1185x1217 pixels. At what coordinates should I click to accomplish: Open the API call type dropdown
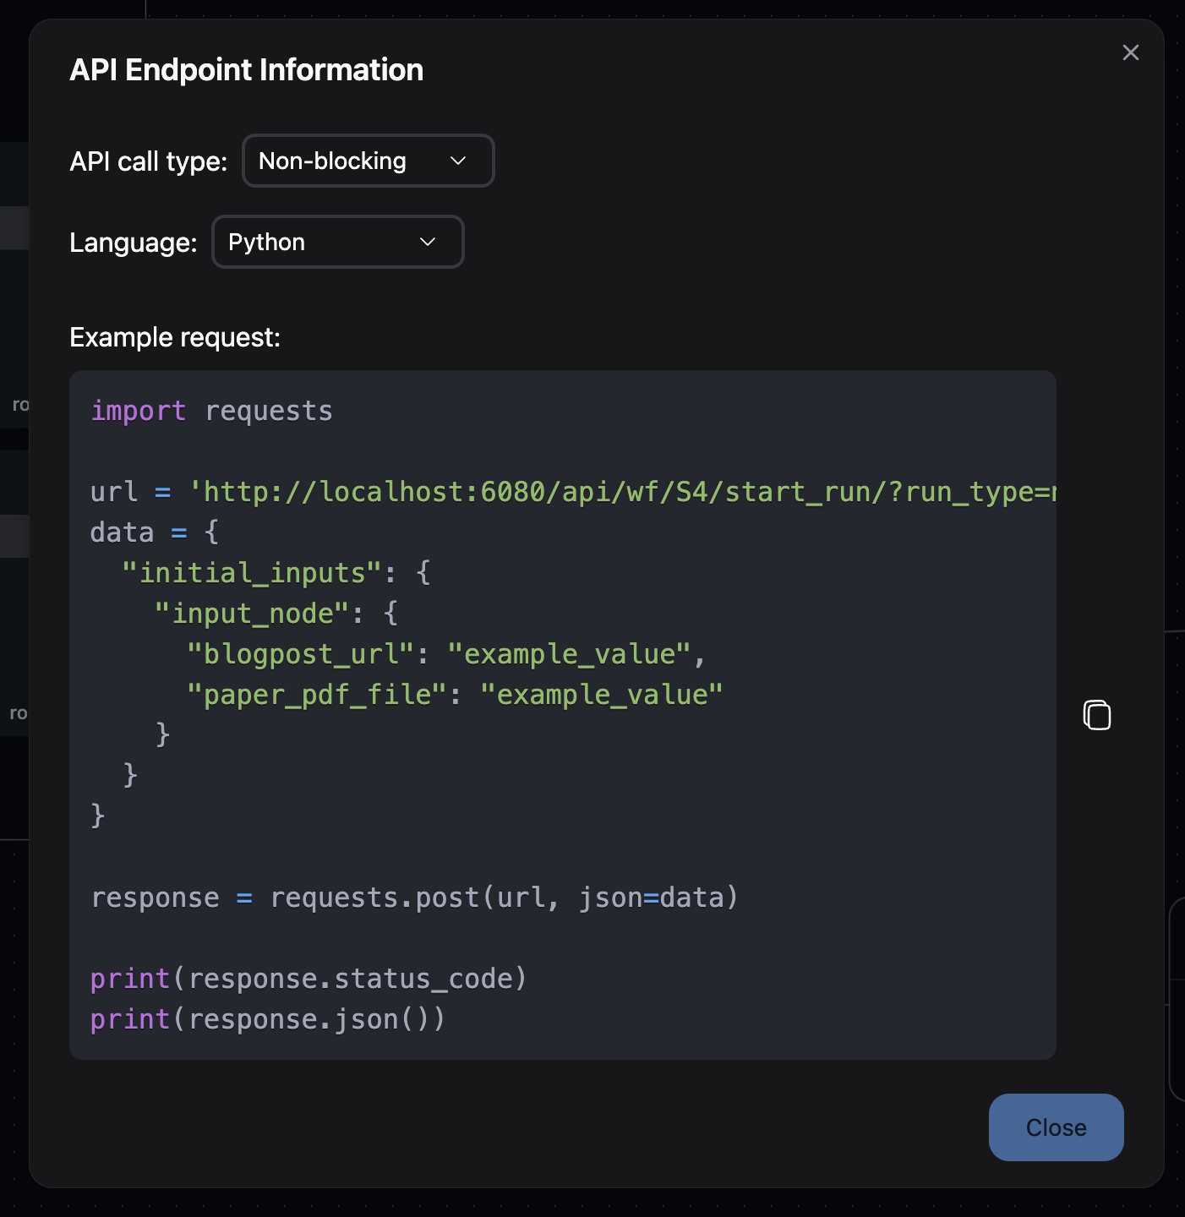point(369,161)
